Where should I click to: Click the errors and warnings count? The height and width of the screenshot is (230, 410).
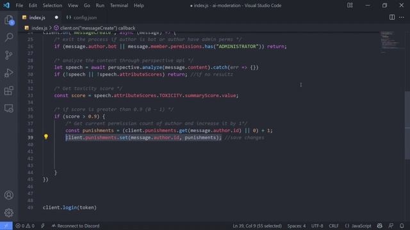coord(25,226)
